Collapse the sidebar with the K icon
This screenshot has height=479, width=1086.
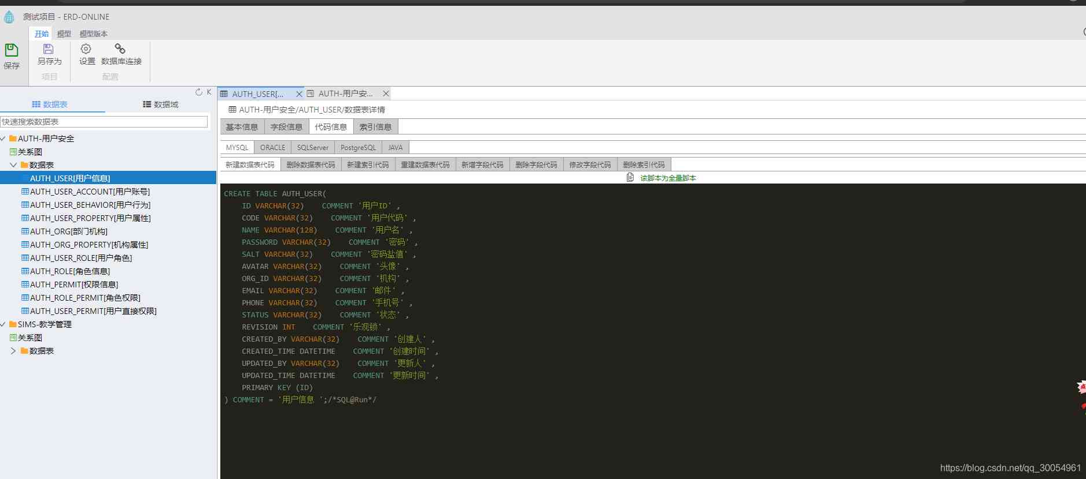(209, 92)
